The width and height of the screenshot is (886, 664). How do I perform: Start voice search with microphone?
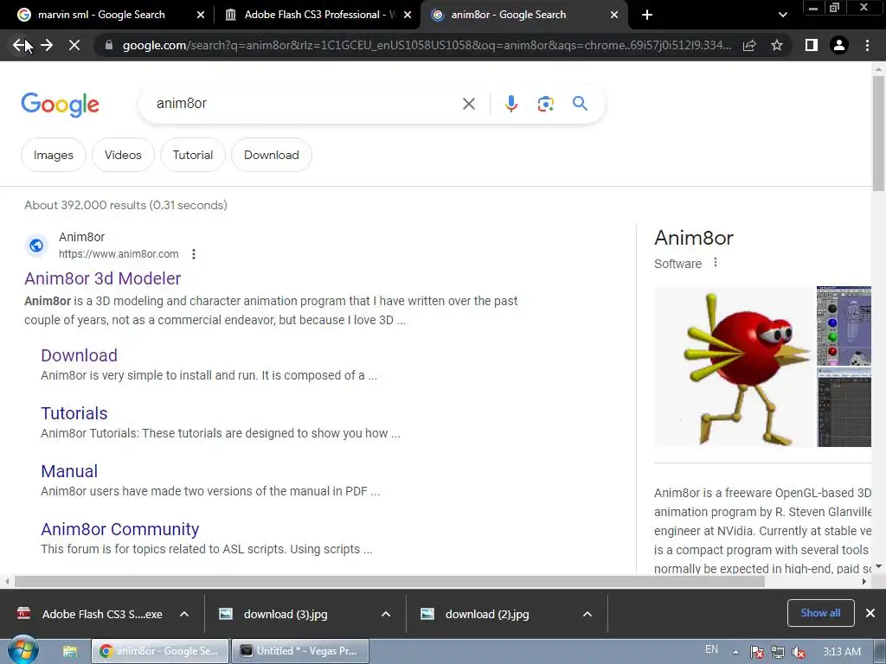[x=511, y=104]
